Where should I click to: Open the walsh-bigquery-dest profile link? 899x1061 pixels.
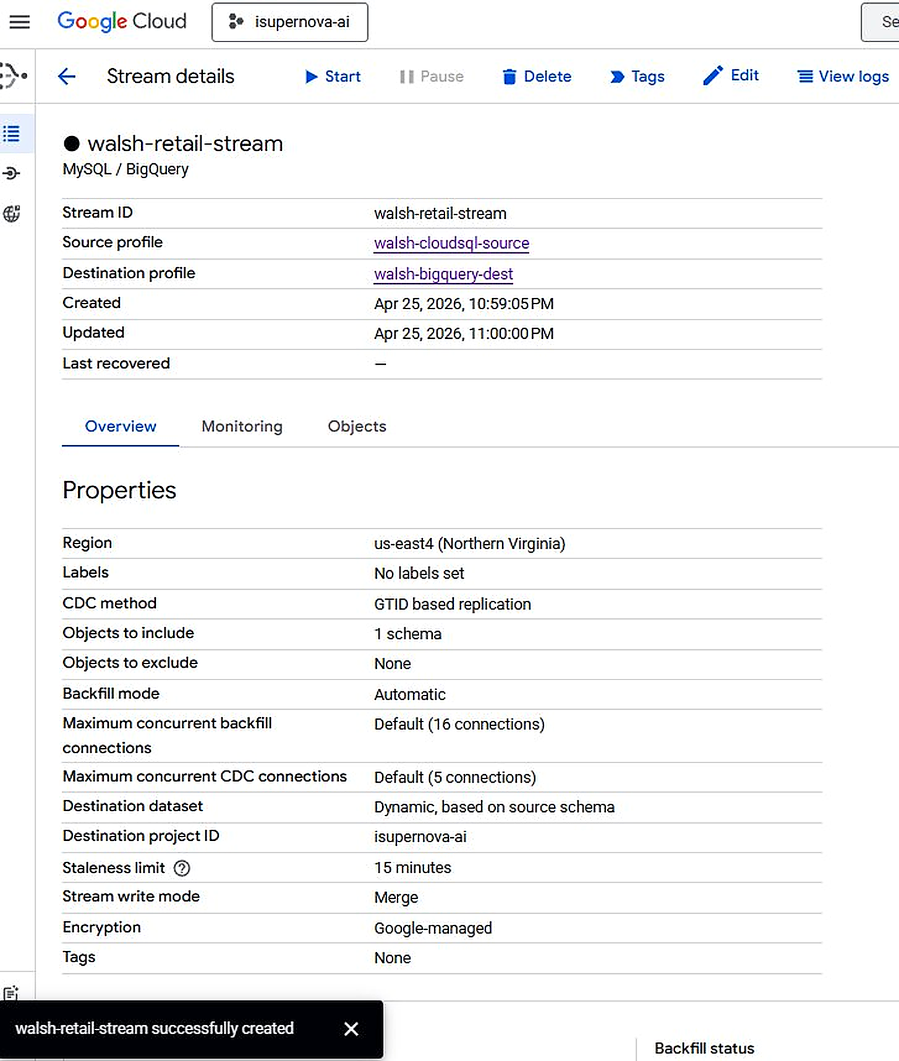pos(443,274)
